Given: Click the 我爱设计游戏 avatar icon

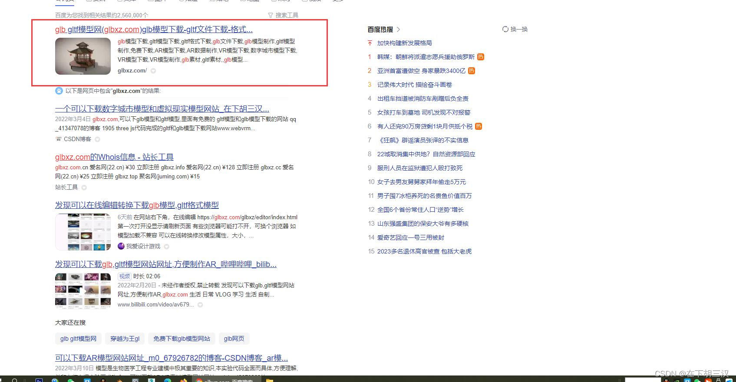Looking at the screenshot, I should 121,246.
